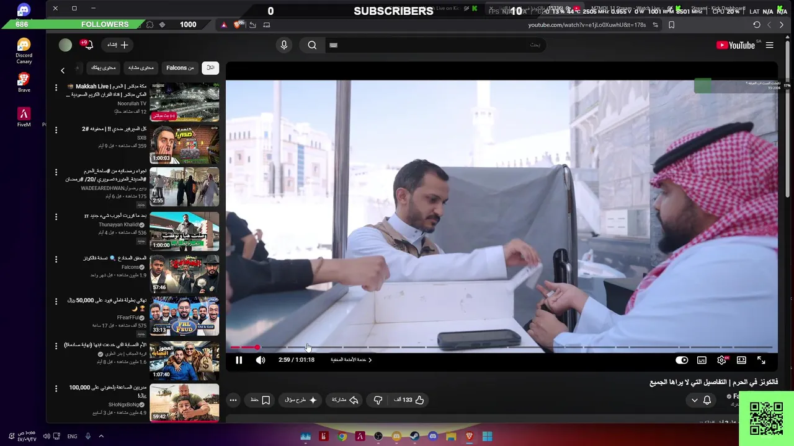This screenshot has width=794, height=446.
Task: Select the 'من Falcons' filter chip
Action: (181, 68)
